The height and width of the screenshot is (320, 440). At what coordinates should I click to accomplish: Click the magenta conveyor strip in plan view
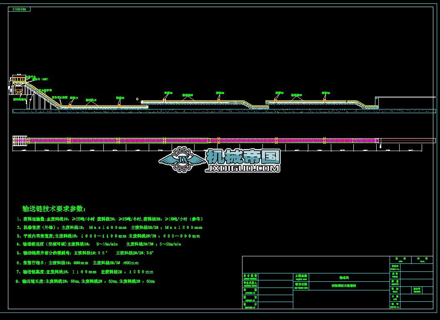202,140
